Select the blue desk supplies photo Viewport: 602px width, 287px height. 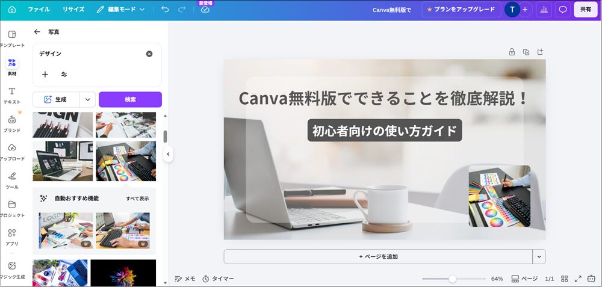tap(60, 273)
